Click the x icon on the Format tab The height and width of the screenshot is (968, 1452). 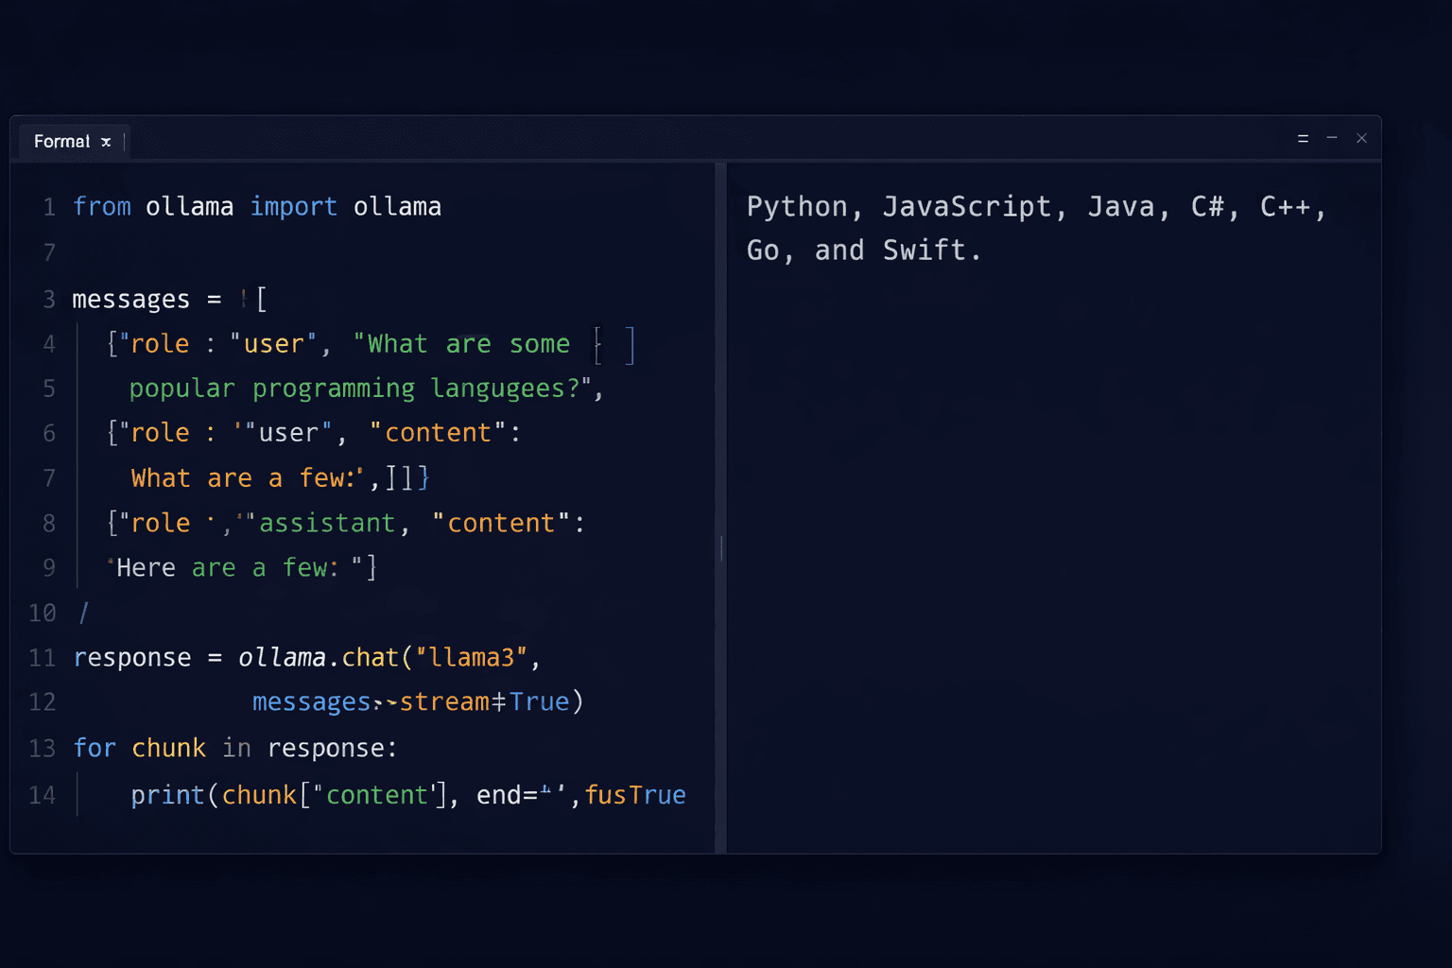coord(106,141)
